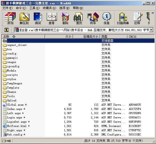Open the 向导 (Wizard) toolbar icon
The image size is (156, 144).
tap(93, 18)
